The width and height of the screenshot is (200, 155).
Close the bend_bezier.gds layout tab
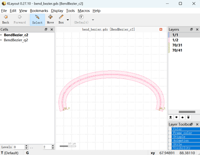(161, 29)
